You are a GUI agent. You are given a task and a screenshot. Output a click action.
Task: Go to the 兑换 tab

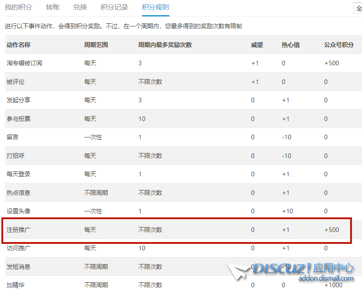pyautogui.click(x=80, y=7)
